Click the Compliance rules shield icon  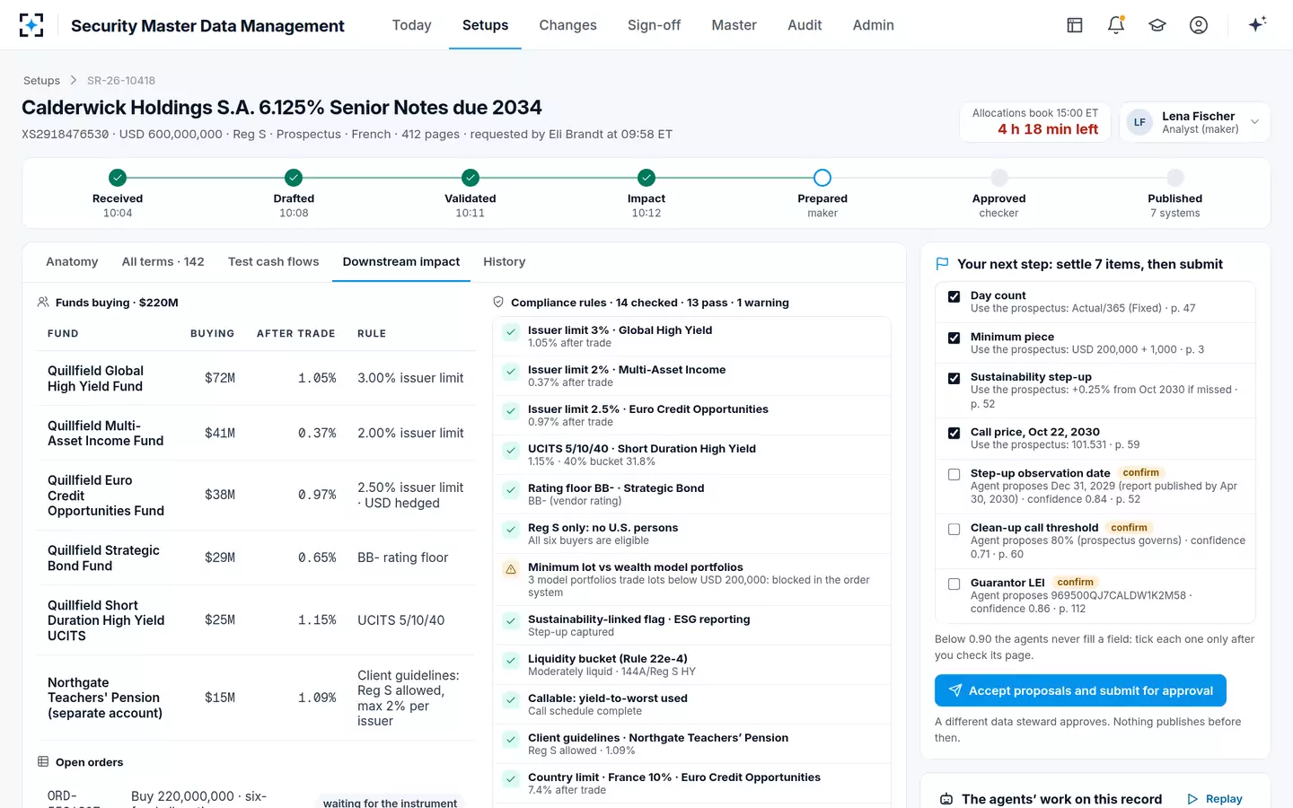(x=498, y=303)
